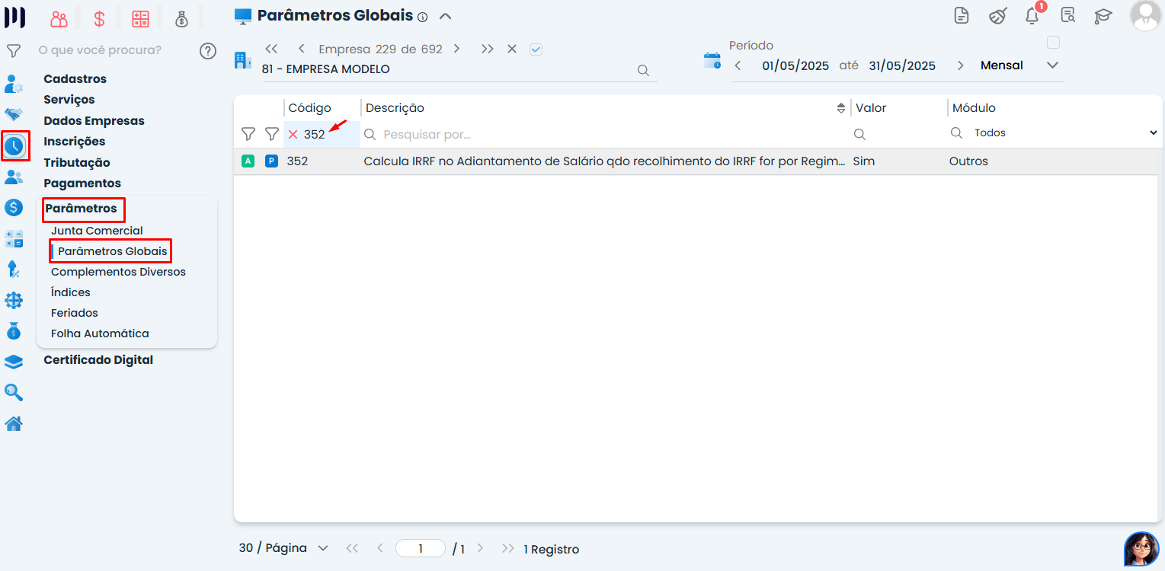Open the Índices submenu item
1165x571 pixels.
pos(71,292)
